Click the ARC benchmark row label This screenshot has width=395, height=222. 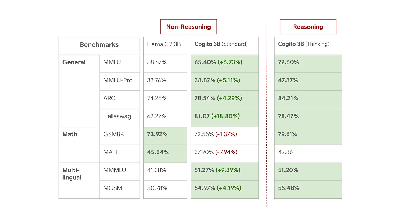[119, 99]
